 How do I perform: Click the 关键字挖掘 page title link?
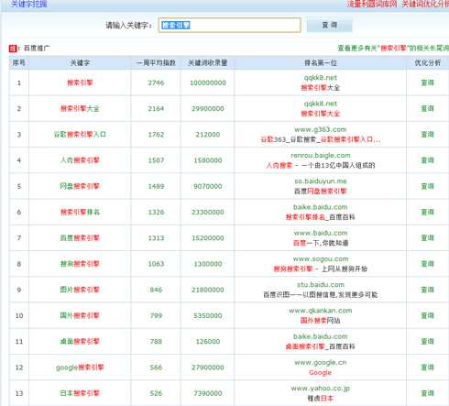coord(28,4)
